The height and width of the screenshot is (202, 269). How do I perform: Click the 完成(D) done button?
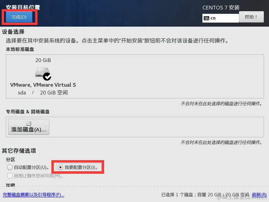pos(19,17)
